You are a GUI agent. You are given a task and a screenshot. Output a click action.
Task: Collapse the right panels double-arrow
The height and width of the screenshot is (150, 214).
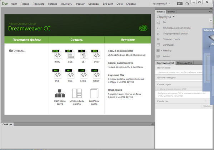pyautogui.click(x=211, y=9)
